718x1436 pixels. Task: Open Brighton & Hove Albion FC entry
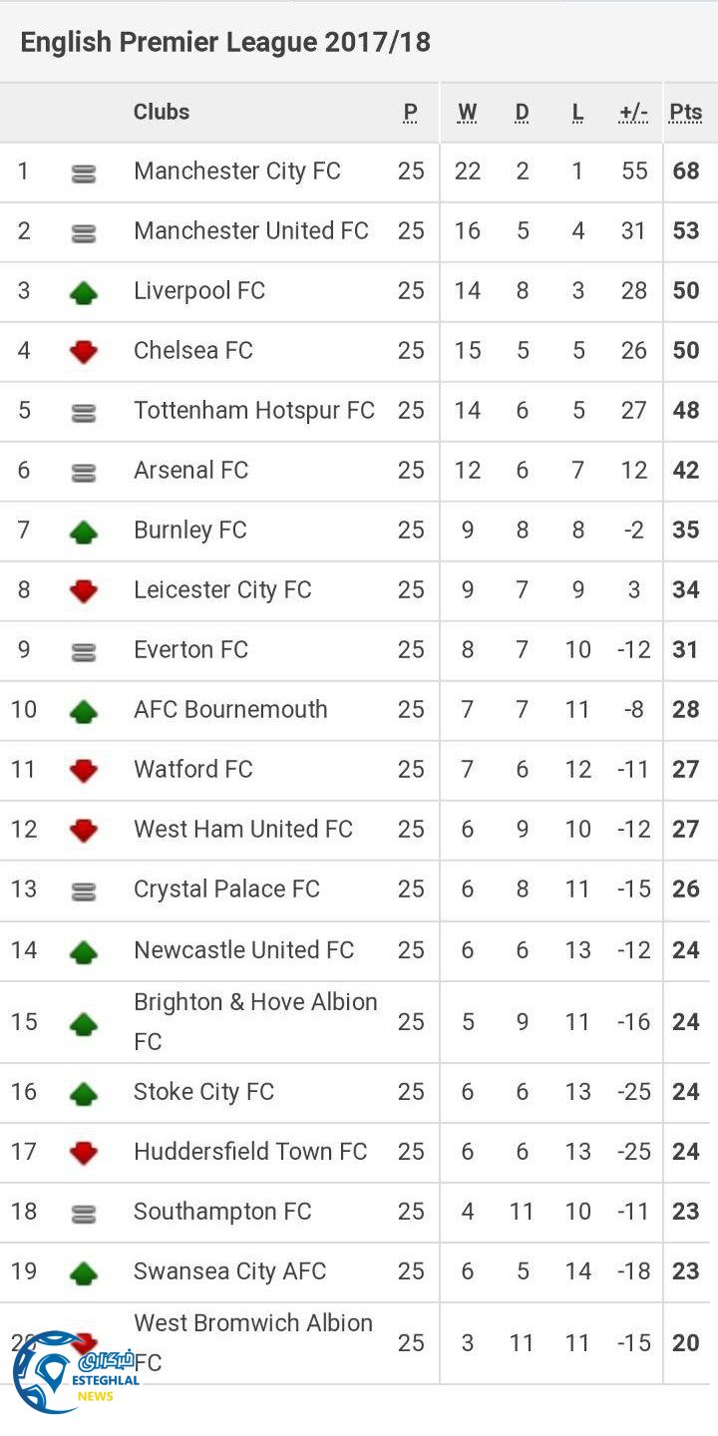point(255,1020)
